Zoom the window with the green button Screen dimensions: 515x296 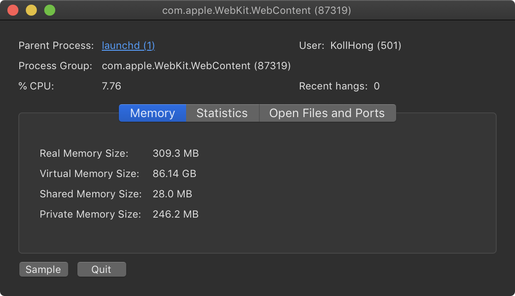[50, 10]
